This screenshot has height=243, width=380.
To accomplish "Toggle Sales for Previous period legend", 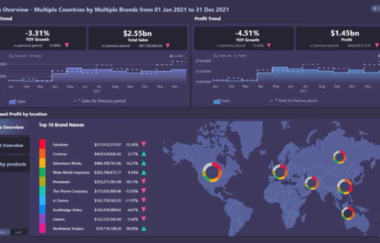I will click(x=101, y=101).
